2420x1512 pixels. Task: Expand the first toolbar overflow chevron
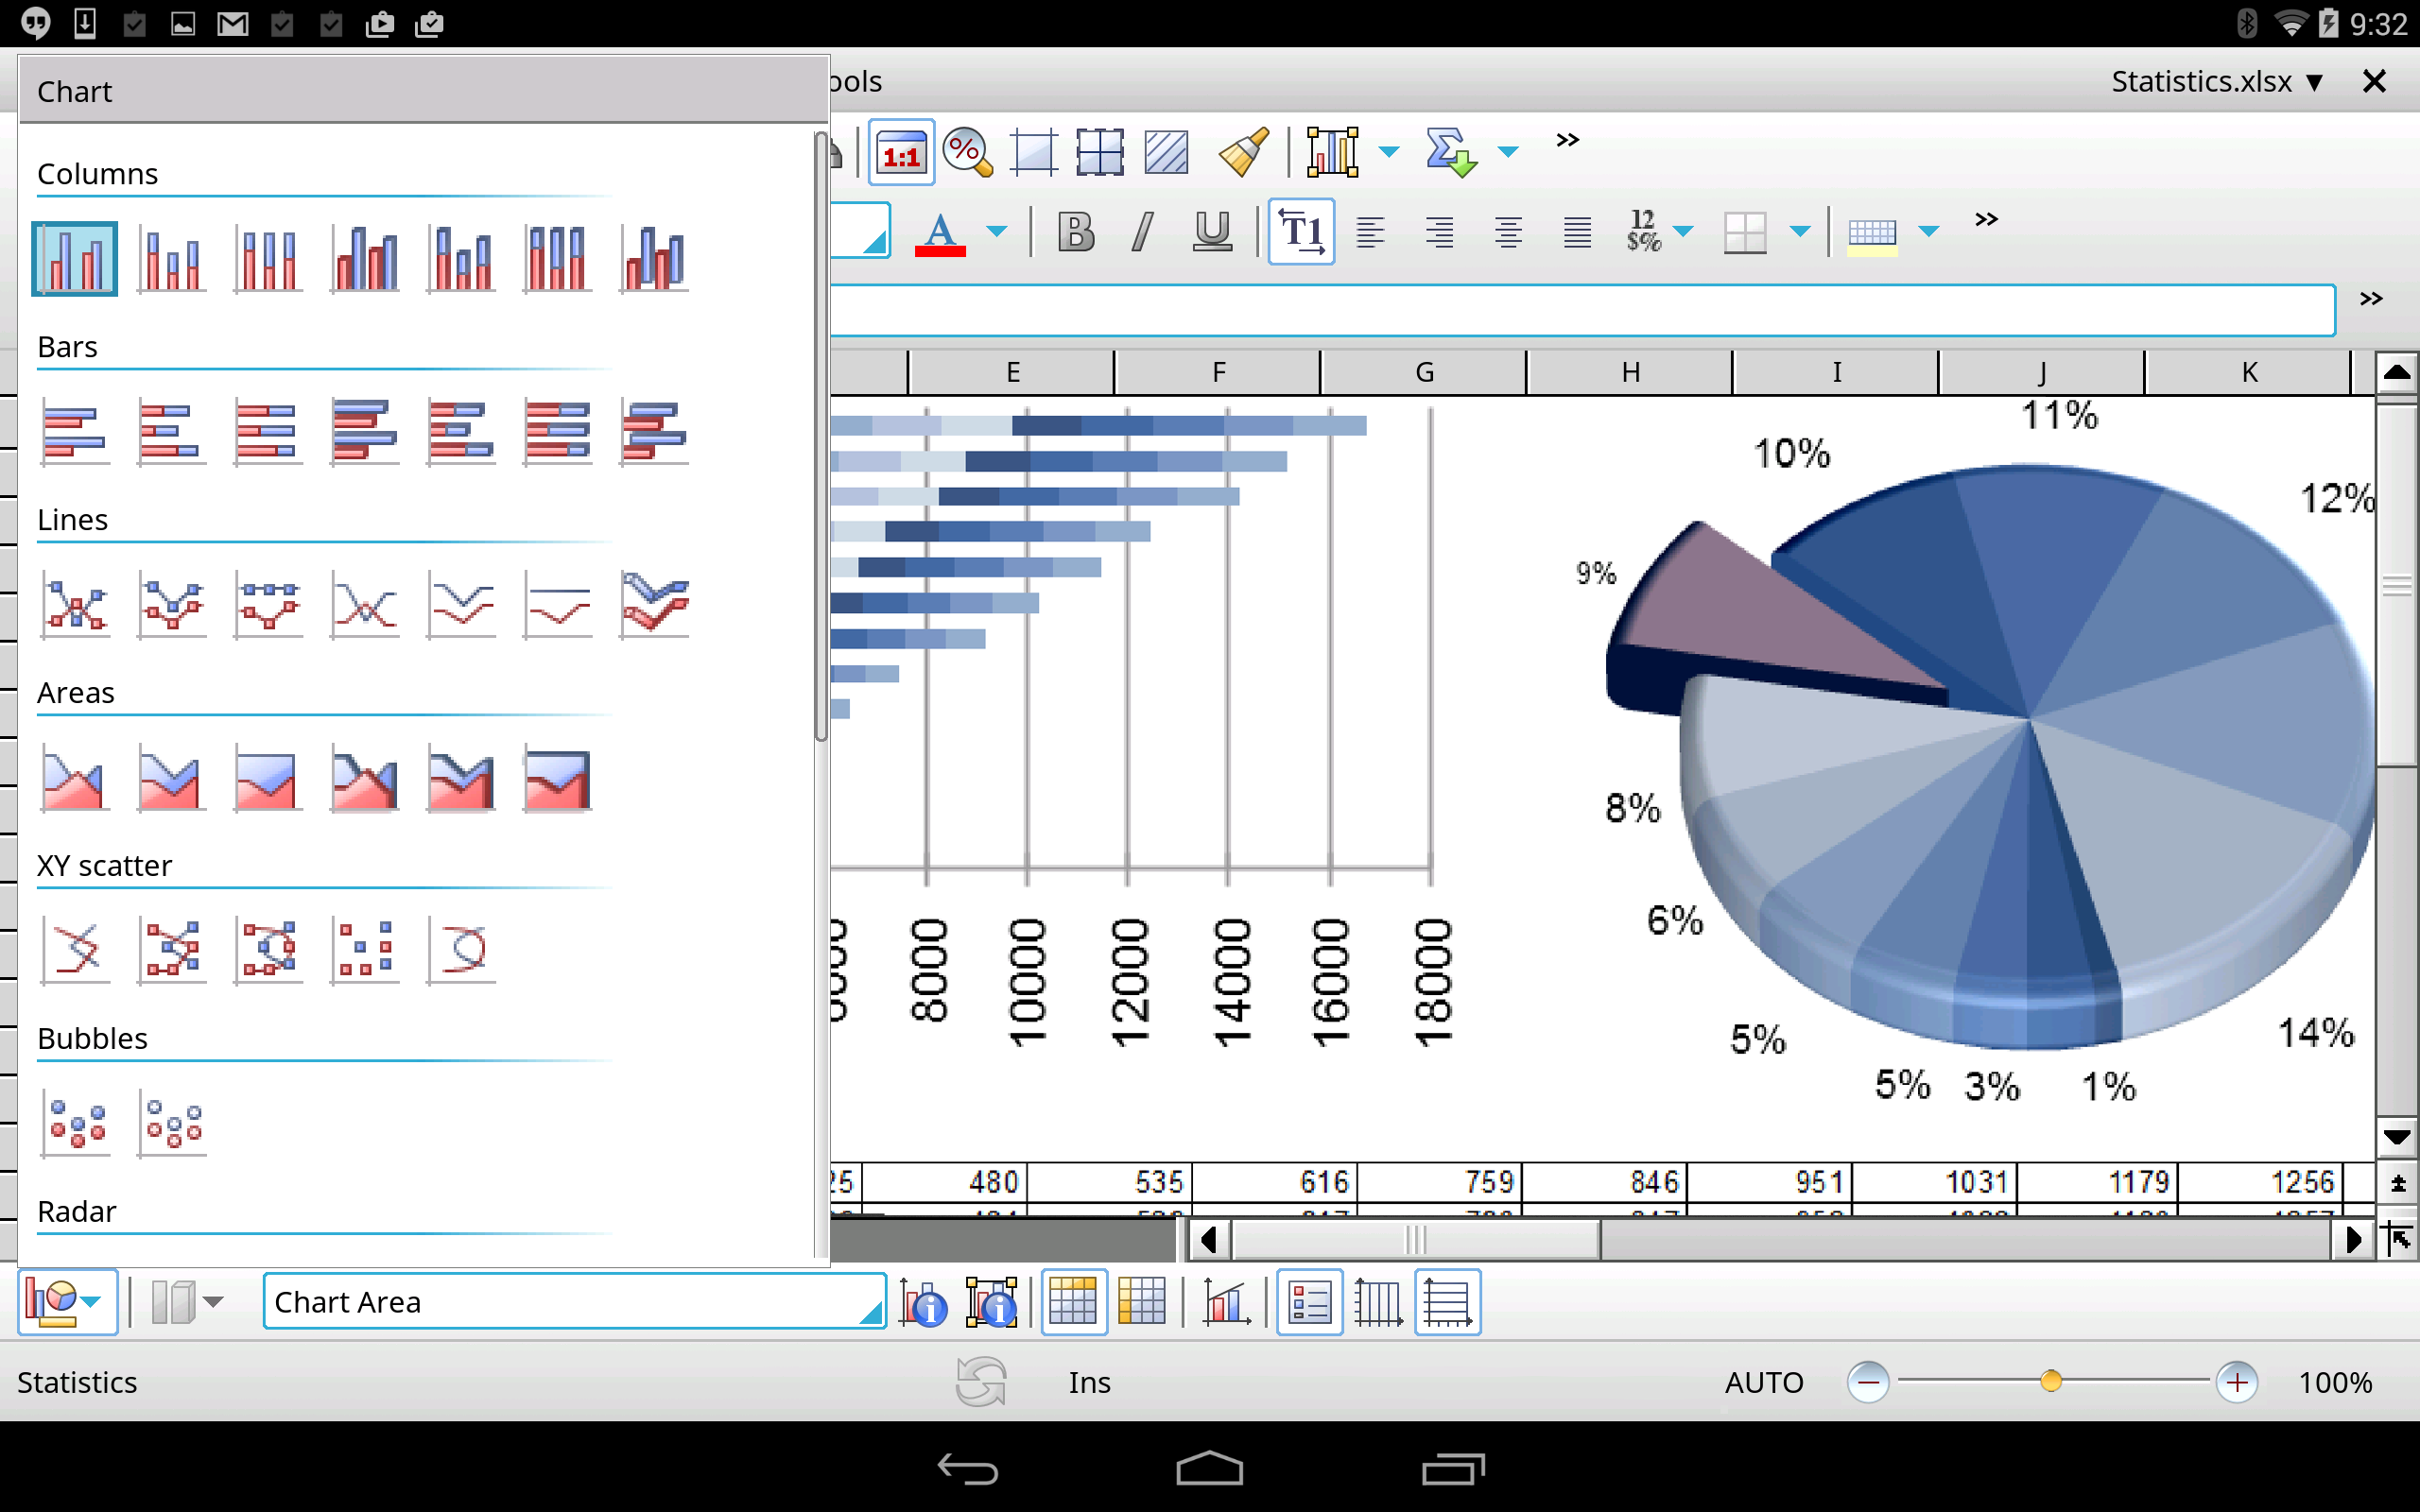(1568, 141)
